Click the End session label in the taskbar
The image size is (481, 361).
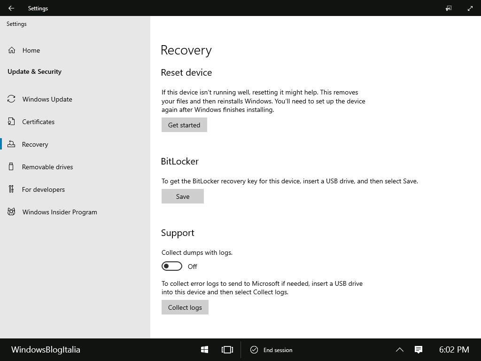(278, 350)
